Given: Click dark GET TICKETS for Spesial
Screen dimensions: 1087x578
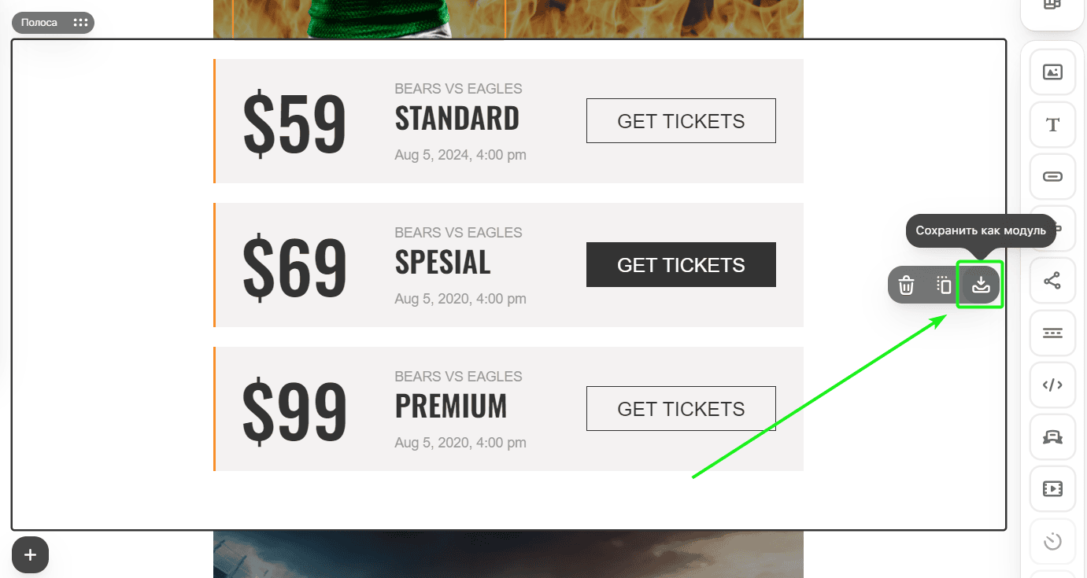Looking at the screenshot, I should (681, 265).
